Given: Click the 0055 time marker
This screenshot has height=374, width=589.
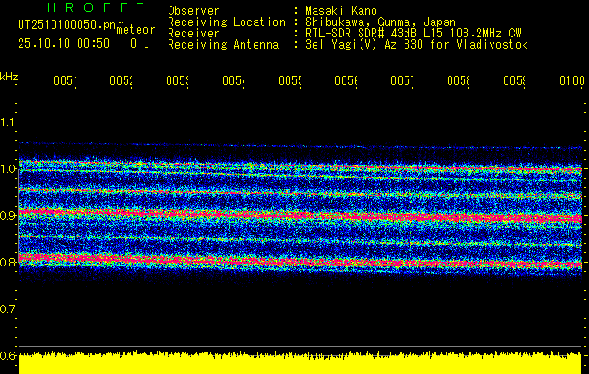Looking at the screenshot, I should [x=290, y=80].
